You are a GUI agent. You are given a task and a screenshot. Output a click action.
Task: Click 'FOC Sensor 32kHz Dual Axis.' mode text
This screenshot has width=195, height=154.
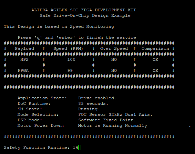[115, 114]
